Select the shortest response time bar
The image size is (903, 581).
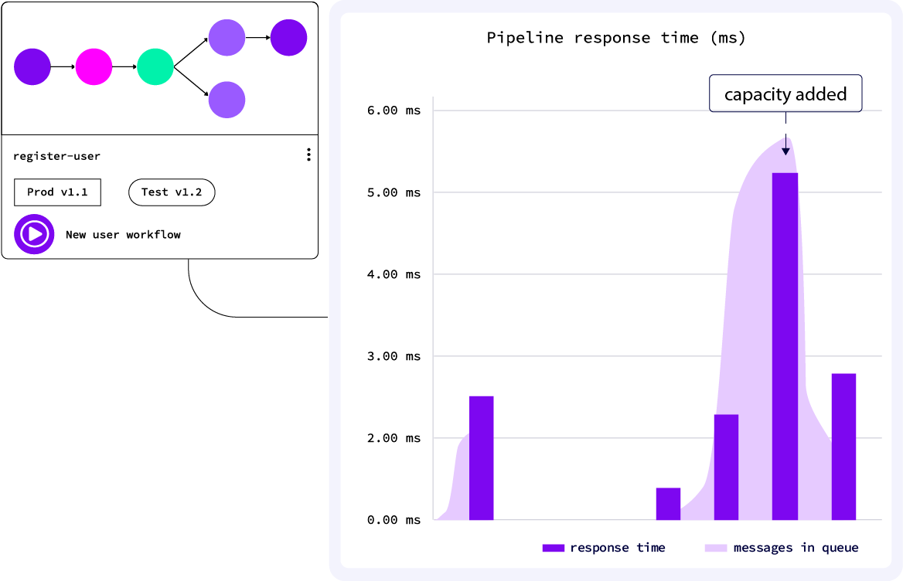[x=668, y=504]
